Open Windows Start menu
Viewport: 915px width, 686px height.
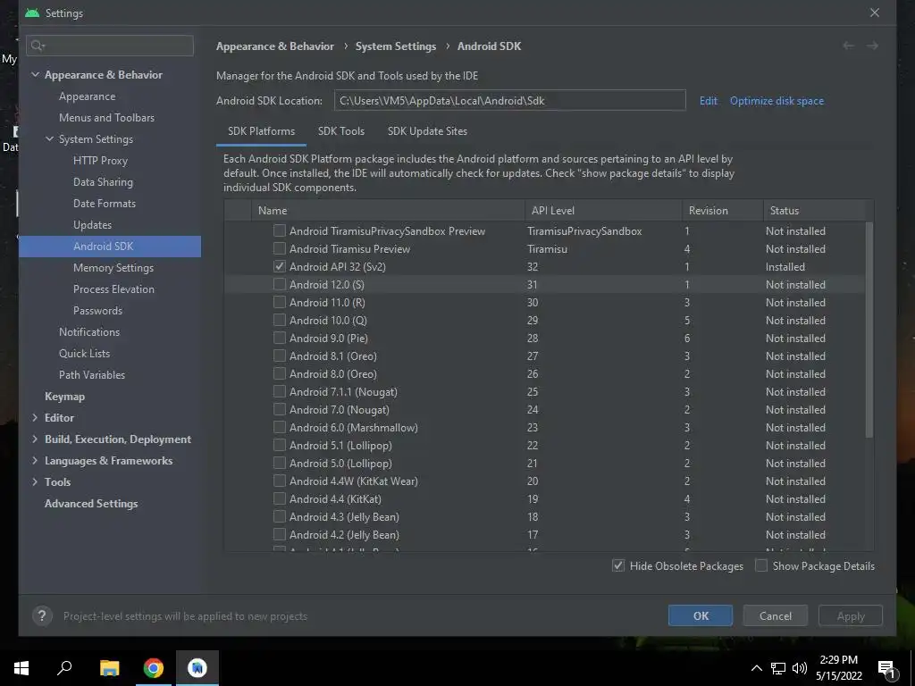pyautogui.click(x=21, y=668)
